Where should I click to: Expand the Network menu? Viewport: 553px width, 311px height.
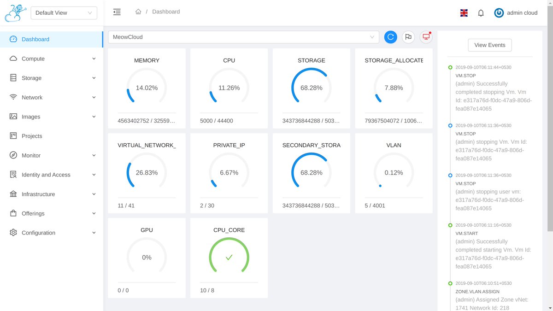coord(52,97)
